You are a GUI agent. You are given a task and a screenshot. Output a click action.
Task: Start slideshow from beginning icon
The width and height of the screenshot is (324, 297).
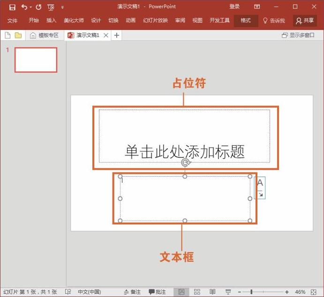coord(51,7)
